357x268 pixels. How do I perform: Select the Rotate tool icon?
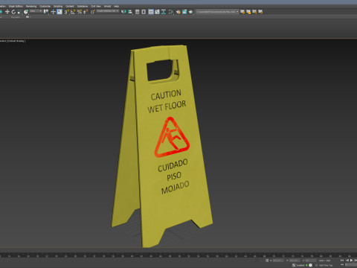tap(13, 12)
